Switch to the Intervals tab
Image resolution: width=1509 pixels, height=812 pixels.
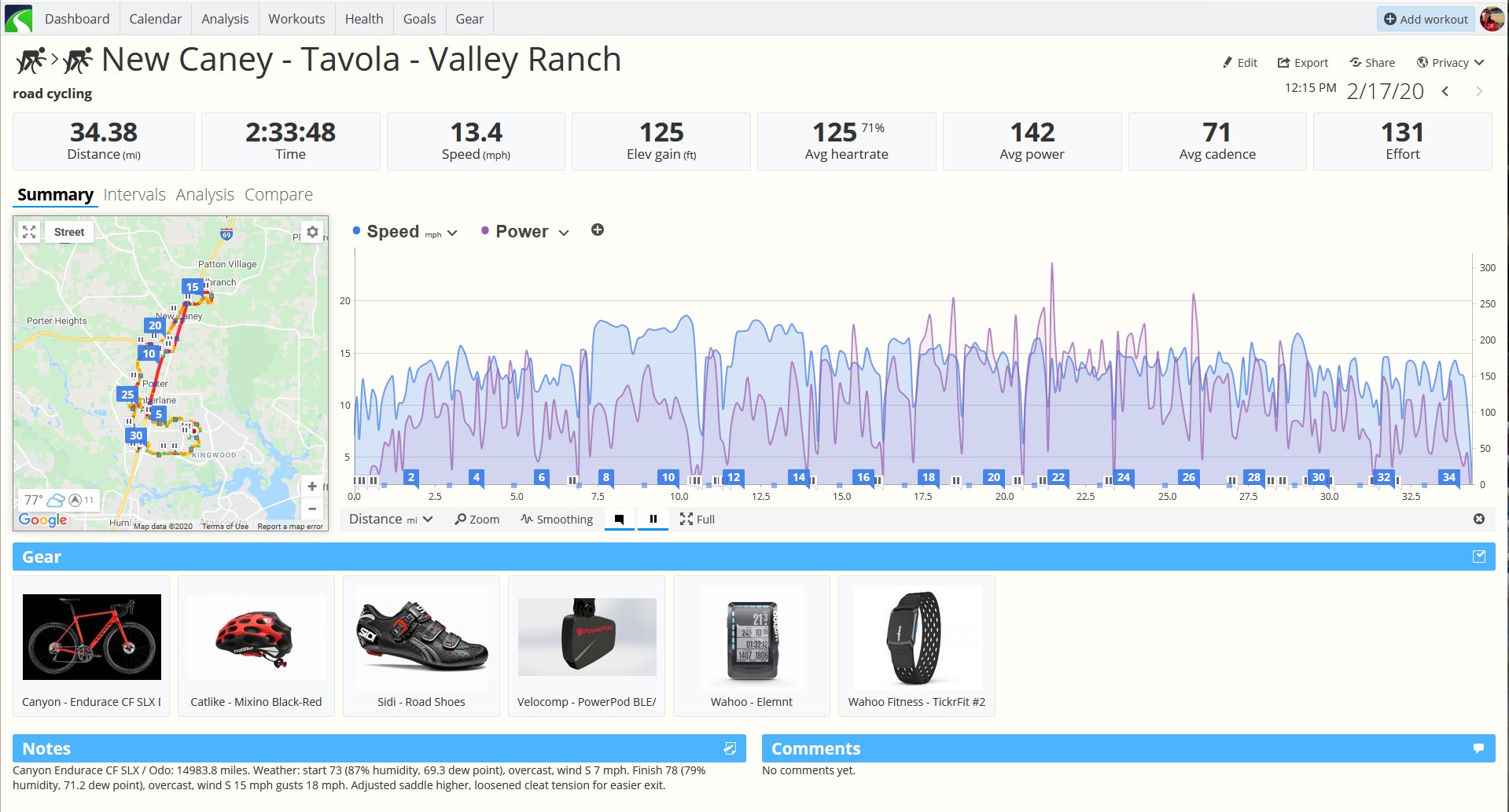[134, 194]
